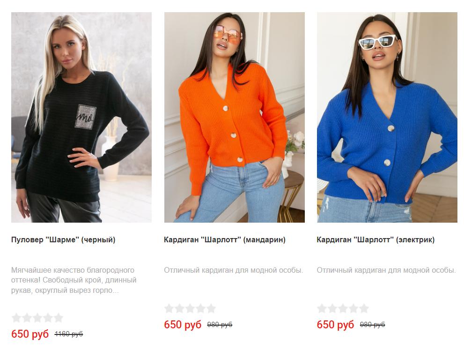Image resolution: width=464 pixels, height=348 pixels.
Task: Open Кардиган "Шарлотт" (электрик) title link
Action: pos(376,239)
